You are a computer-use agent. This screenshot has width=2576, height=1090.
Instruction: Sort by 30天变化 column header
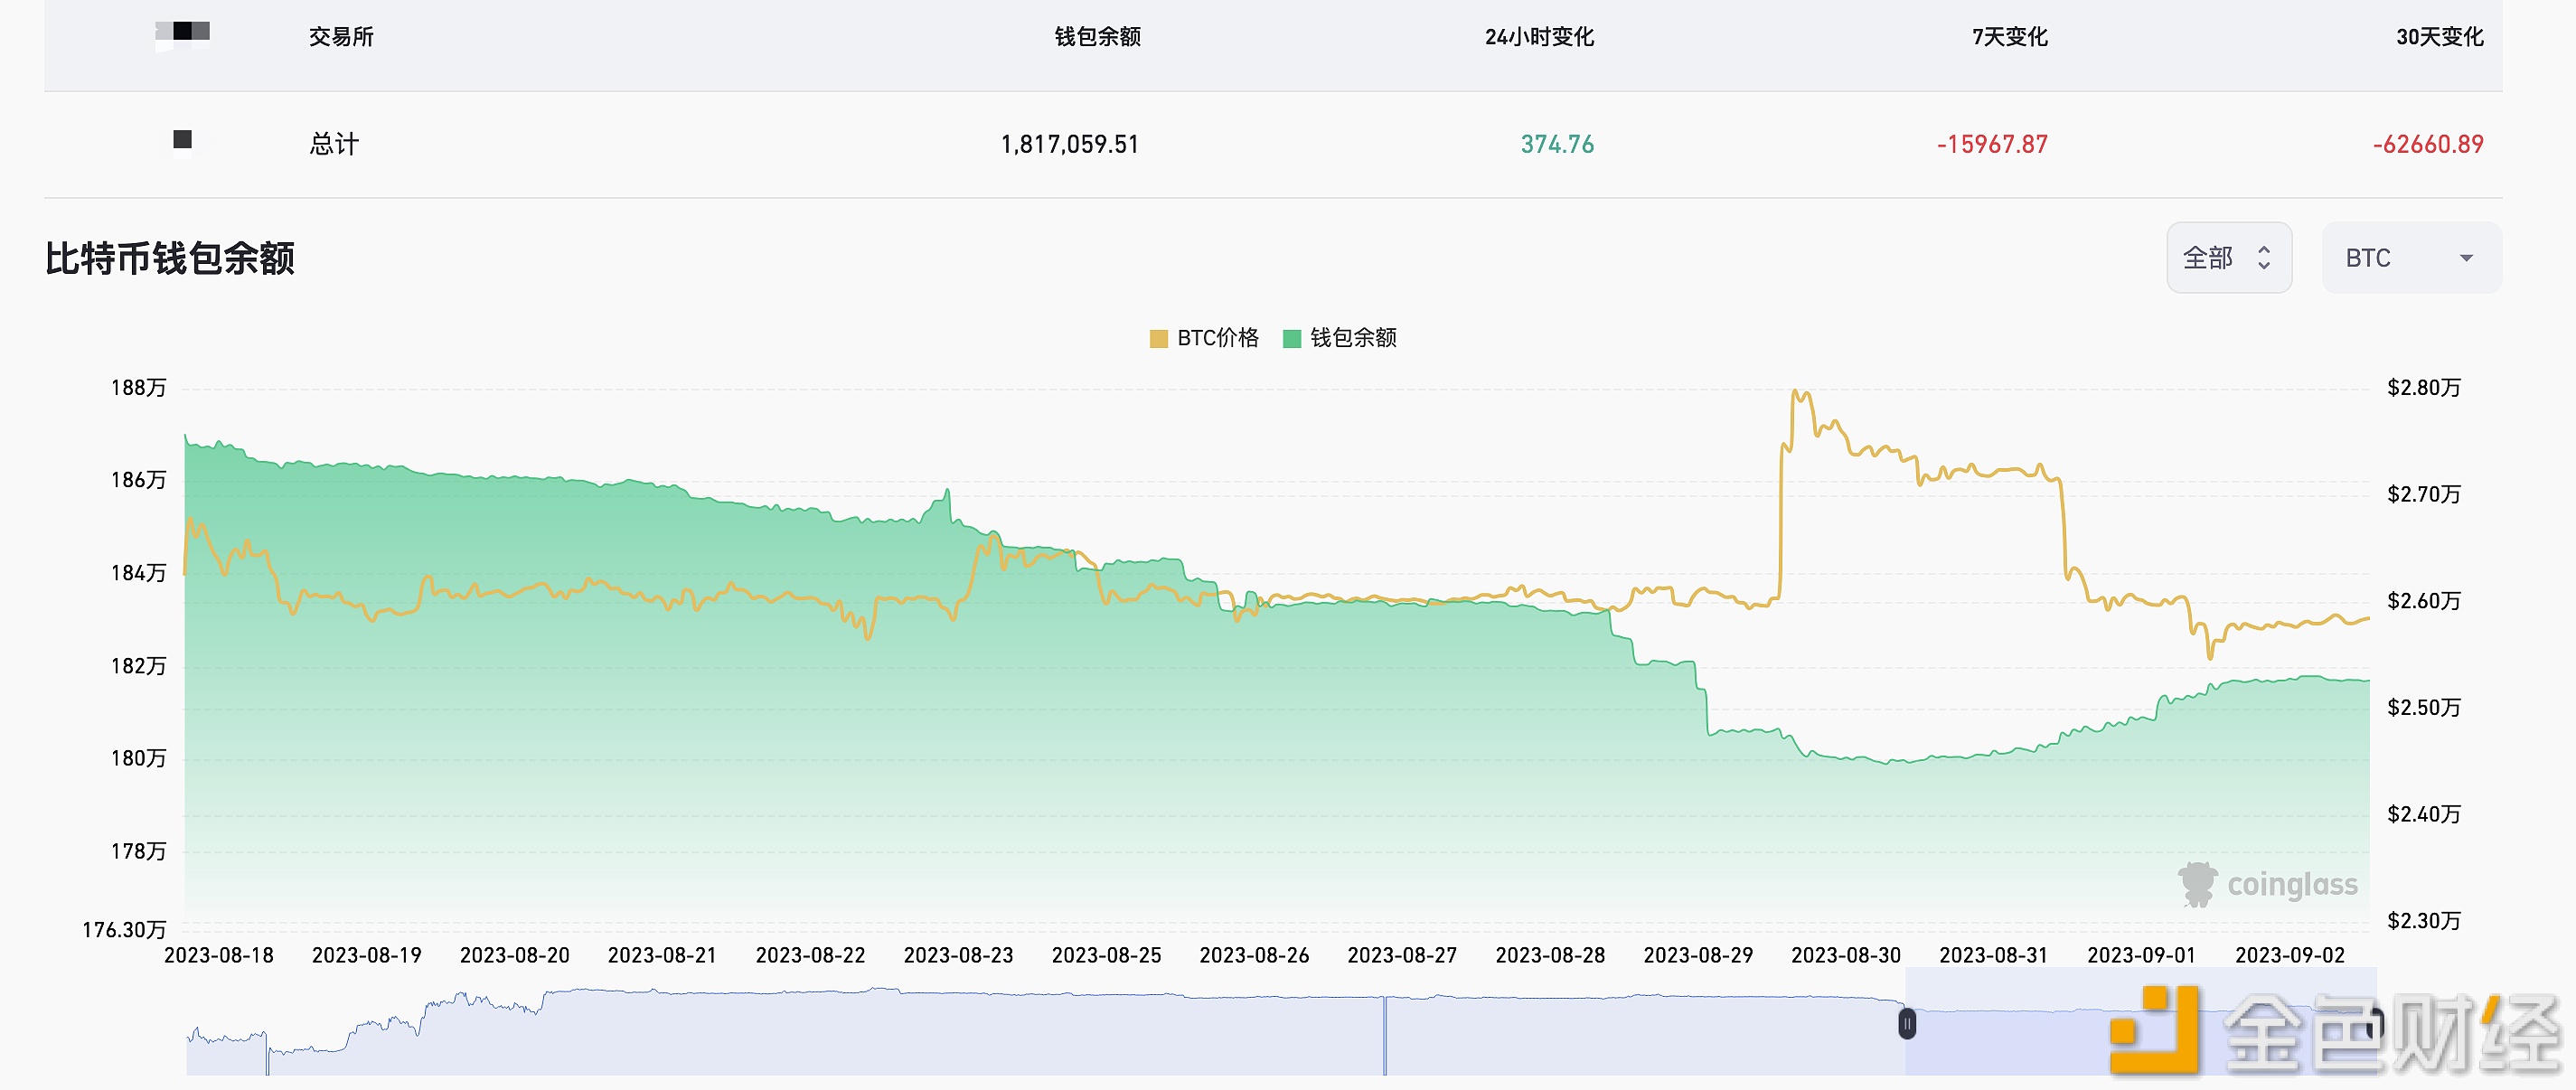(2439, 37)
